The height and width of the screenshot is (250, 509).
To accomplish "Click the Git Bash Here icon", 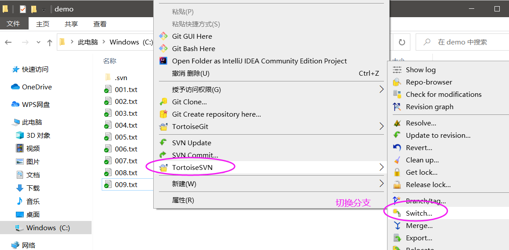I will click(163, 48).
